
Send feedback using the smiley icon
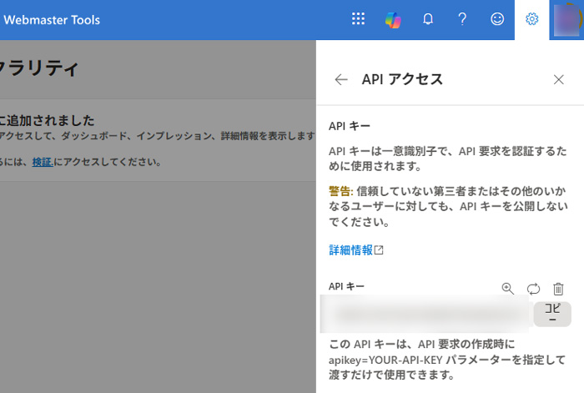pos(497,18)
